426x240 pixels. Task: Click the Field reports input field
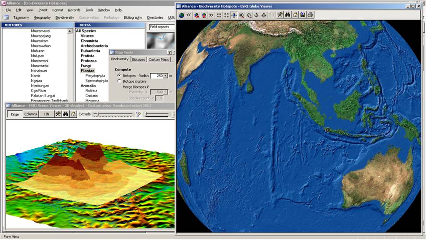tap(161, 27)
